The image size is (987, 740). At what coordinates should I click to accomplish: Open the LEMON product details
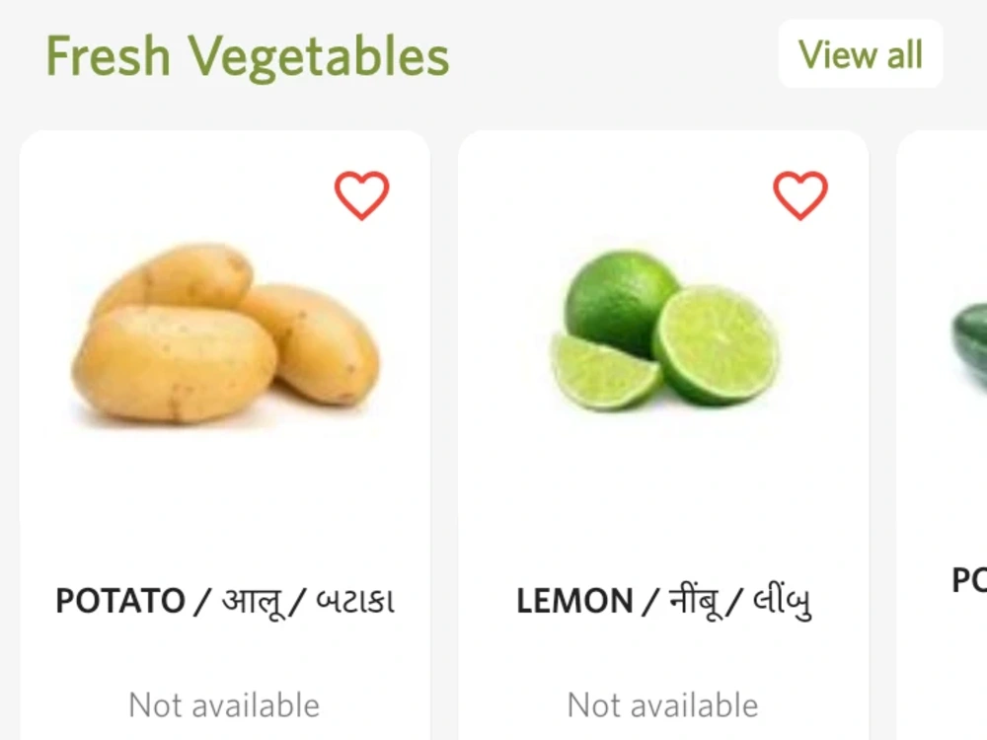[x=666, y=599]
